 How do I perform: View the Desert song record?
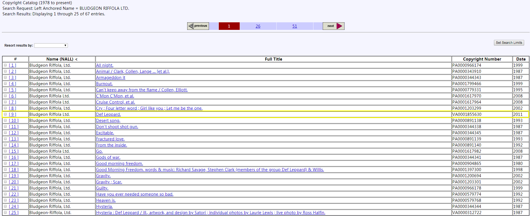(x=108, y=121)
